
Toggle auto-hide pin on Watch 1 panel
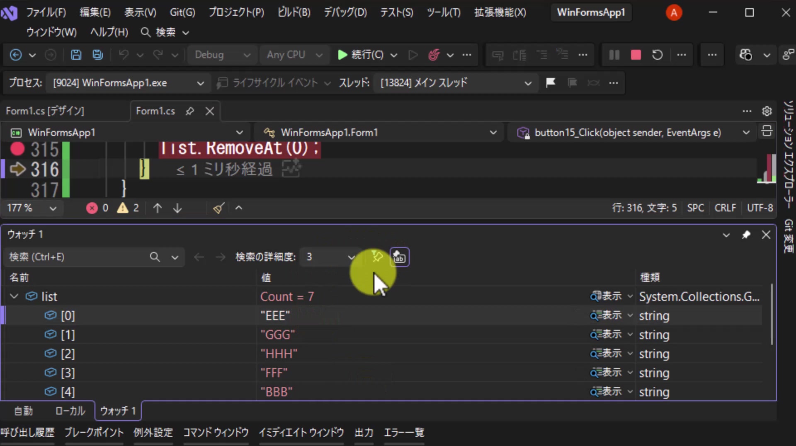[x=746, y=235]
